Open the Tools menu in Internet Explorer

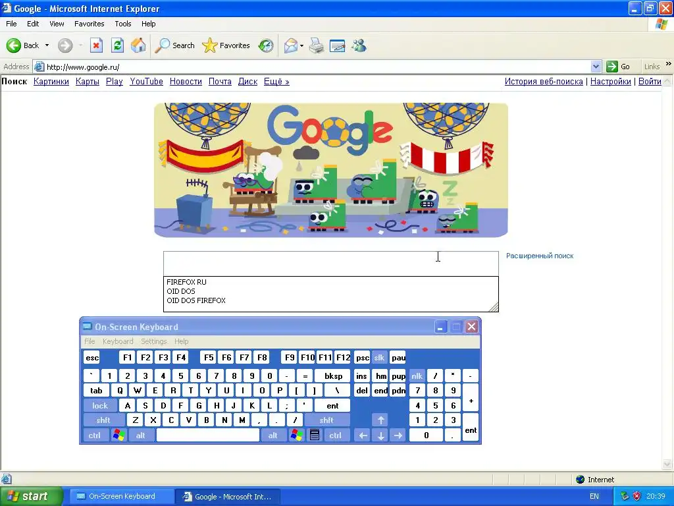pyautogui.click(x=123, y=24)
